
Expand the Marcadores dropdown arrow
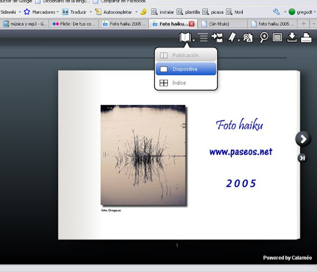pyautogui.click(x=58, y=12)
